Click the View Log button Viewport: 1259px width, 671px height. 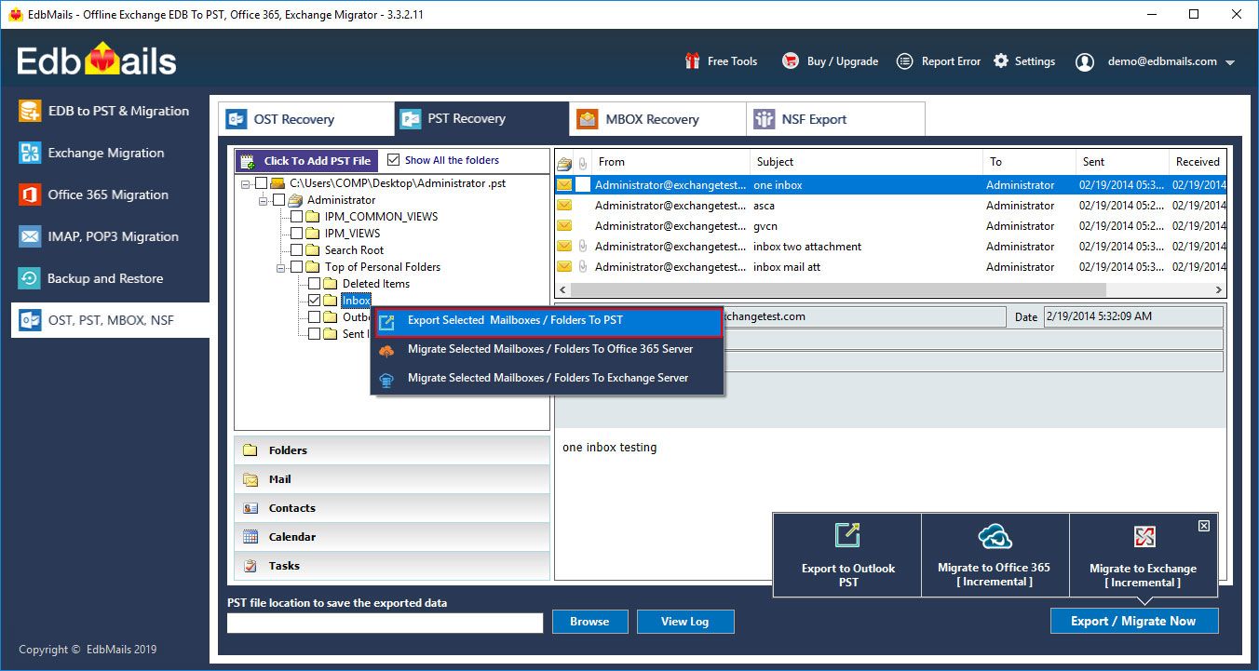[x=687, y=622]
